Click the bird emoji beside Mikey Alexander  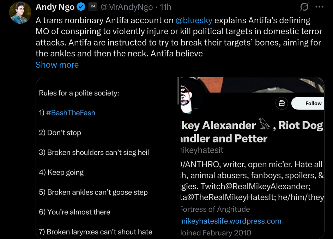pyautogui.click(x=264, y=125)
